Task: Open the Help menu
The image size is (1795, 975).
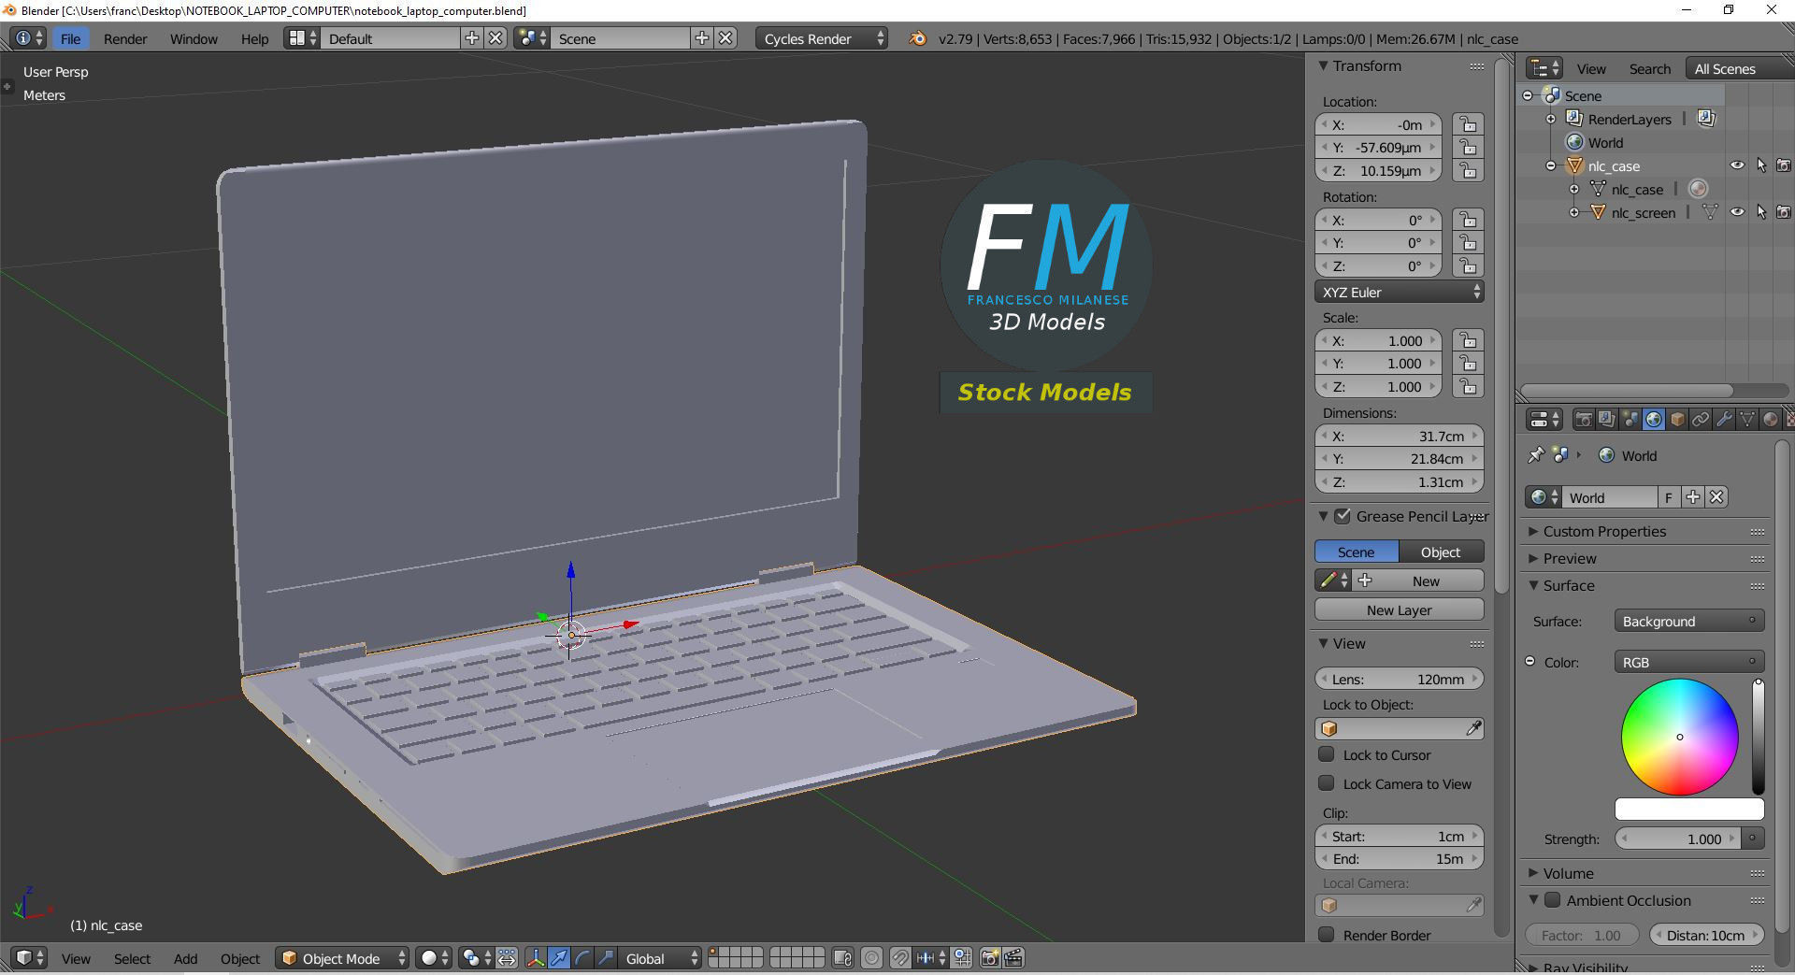Action: tap(254, 38)
